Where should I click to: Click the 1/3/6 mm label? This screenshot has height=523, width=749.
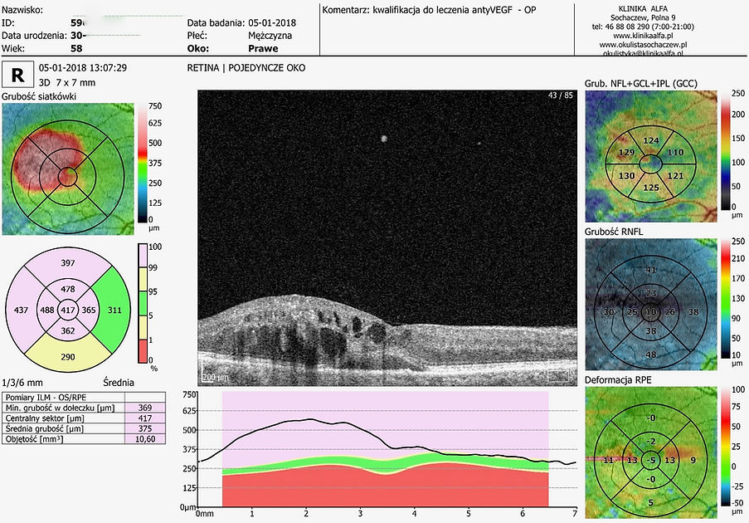(22, 383)
